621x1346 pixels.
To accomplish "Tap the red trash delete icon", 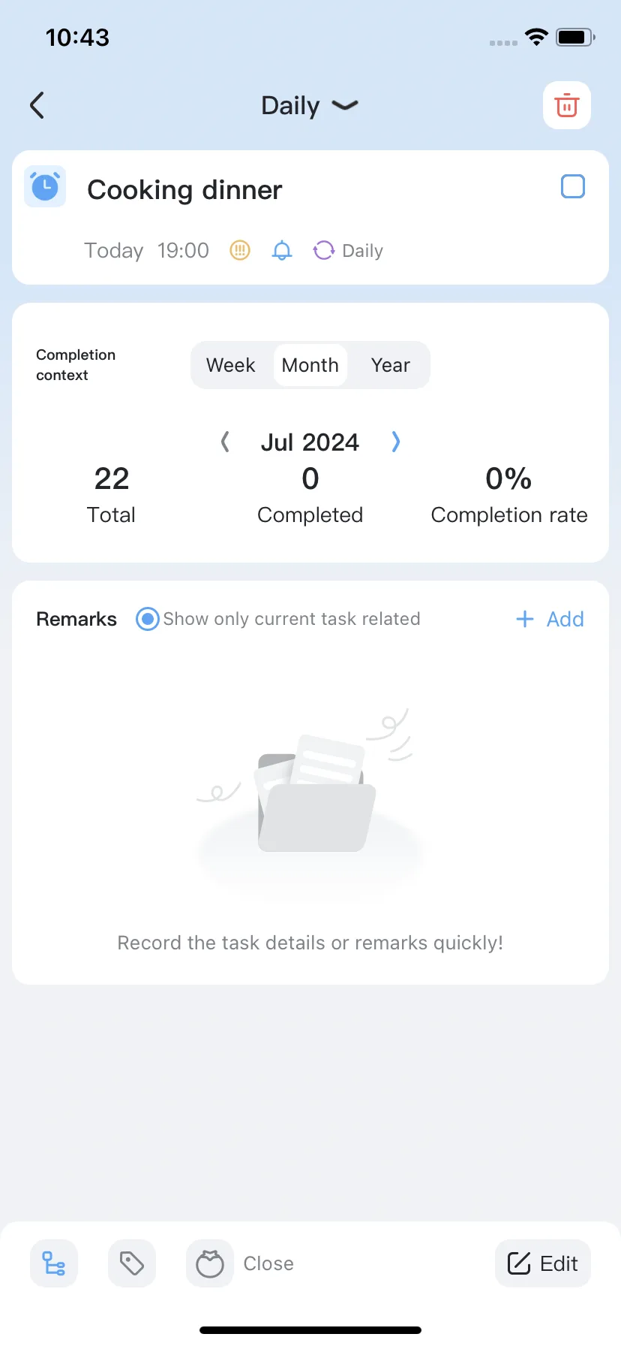I will (567, 105).
